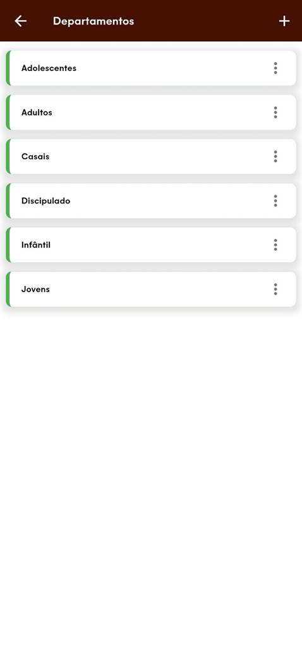Select the Adolescentes department
This screenshot has width=302, height=649.
coord(151,68)
